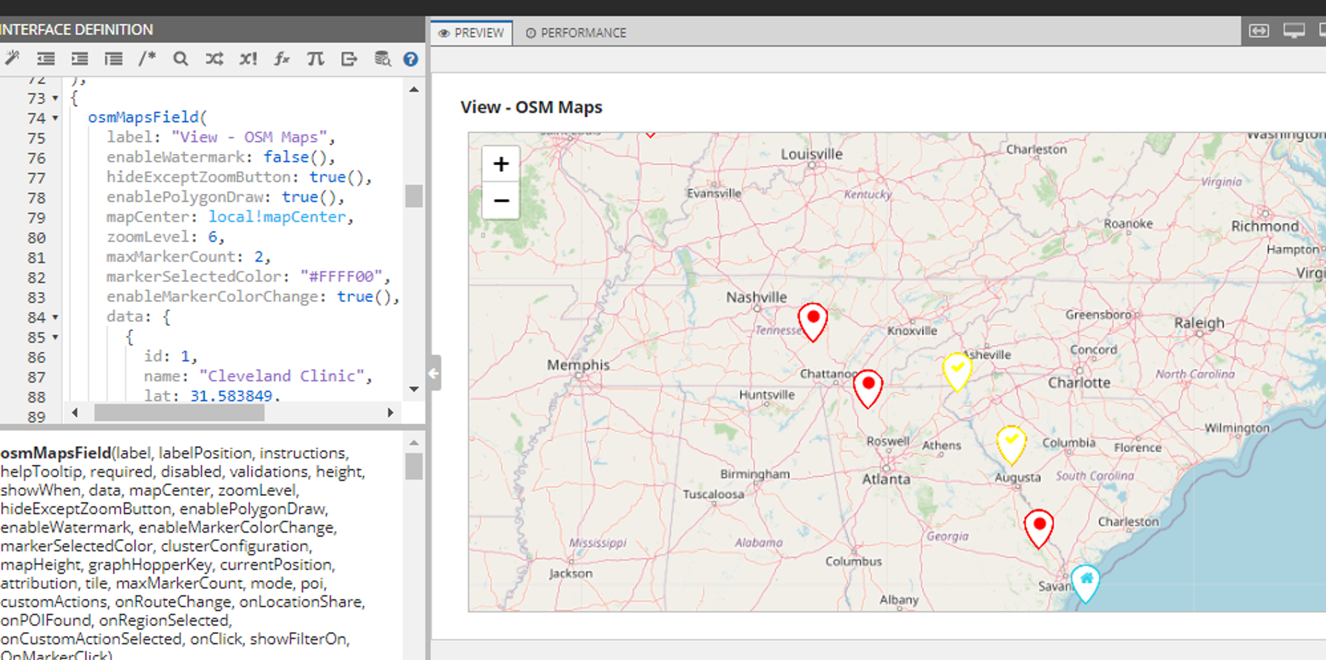1326x660 pixels.
Task: Click the code editor scroll-down arrow
Action: pyautogui.click(x=414, y=389)
